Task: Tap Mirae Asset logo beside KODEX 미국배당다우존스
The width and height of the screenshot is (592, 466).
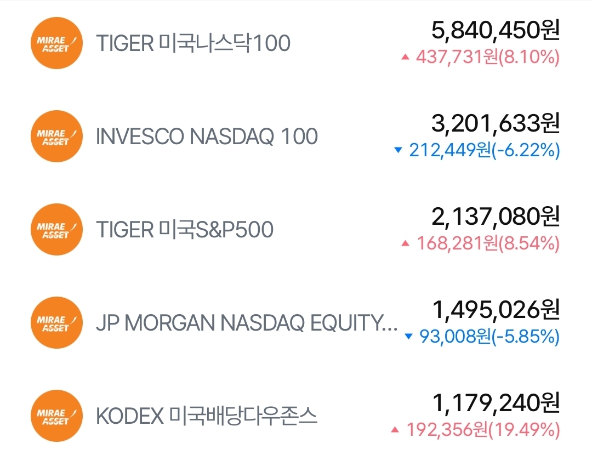Action: pos(56,416)
